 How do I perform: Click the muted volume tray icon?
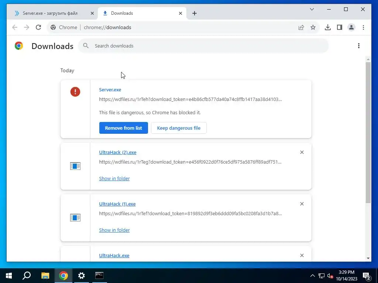[x=330, y=276]
